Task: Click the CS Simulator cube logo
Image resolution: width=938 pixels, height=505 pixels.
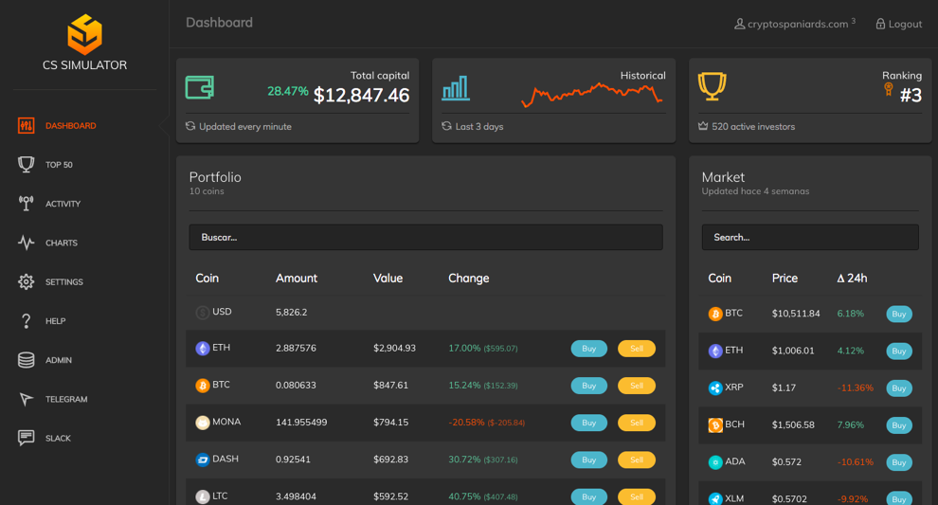Action: coord(84,34)
